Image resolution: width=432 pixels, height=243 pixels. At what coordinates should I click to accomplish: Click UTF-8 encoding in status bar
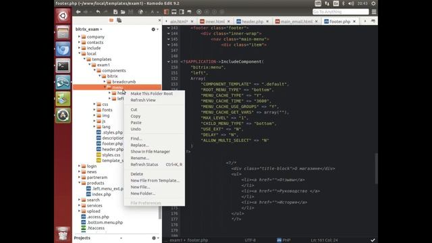tap(250, 240)
